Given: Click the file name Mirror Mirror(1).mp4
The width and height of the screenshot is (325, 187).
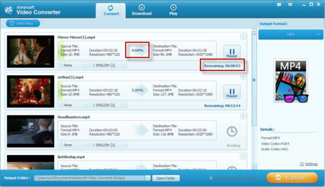Looking at the screenshot, I should click(76, 37).
